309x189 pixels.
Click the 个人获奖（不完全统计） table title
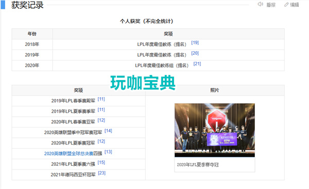point(146,21)
